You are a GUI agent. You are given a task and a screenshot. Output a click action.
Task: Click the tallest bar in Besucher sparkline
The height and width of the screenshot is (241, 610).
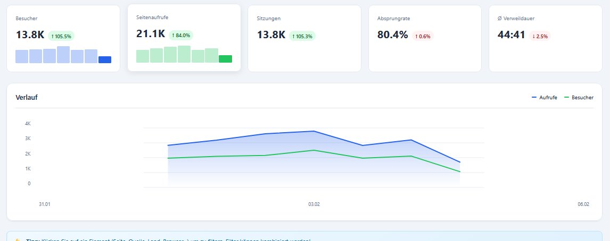(63, 55)
